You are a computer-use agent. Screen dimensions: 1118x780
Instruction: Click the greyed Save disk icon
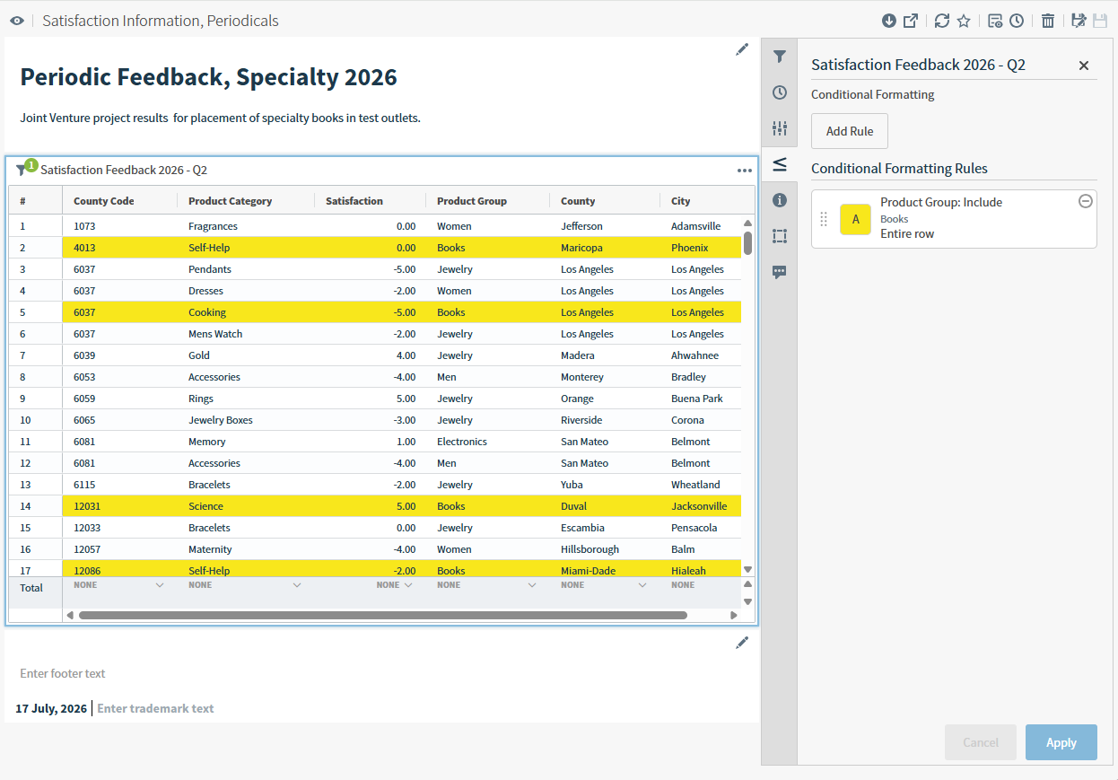1100,21
